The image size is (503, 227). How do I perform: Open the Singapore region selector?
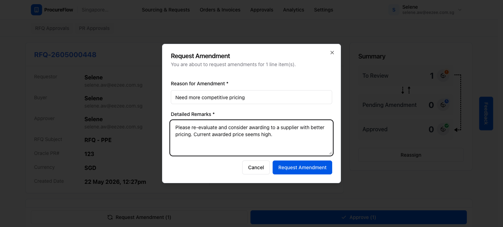coord(95,10)
